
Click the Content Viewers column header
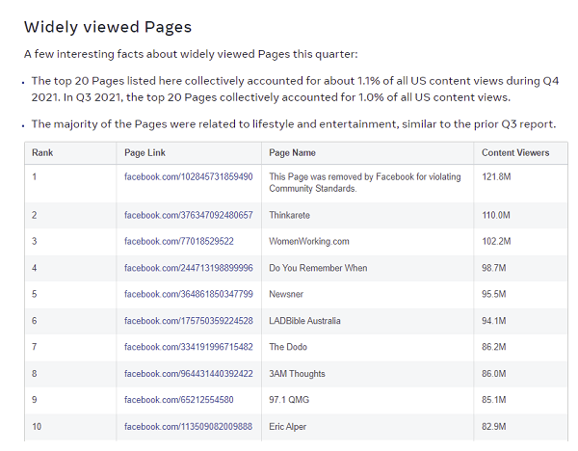515,152
